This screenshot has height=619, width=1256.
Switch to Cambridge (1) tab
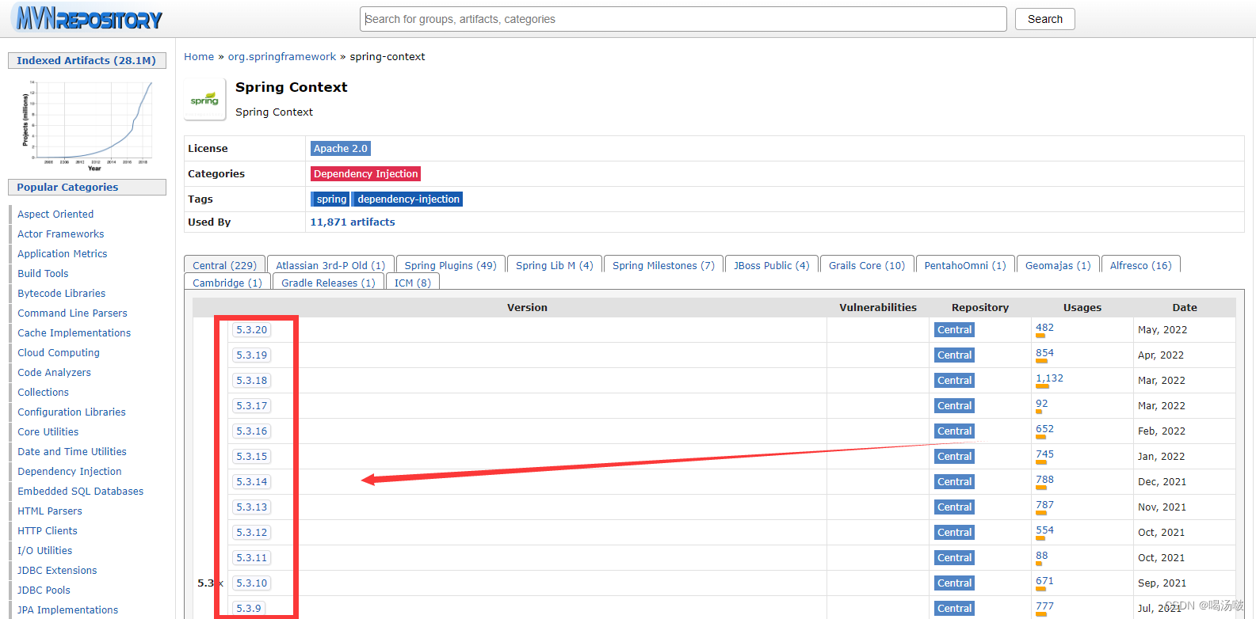[x=227, y=283]
